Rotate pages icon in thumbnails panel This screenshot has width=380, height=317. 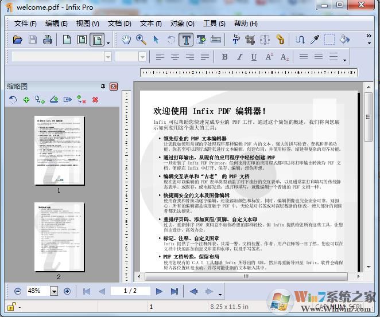point(13,100)
